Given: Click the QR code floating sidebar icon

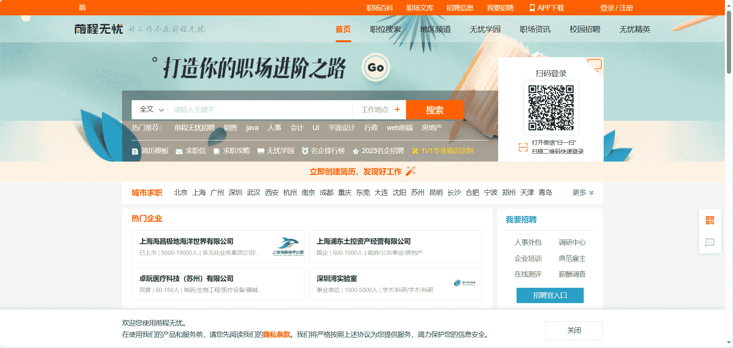Looking at the screenshot, I should 710,220.
